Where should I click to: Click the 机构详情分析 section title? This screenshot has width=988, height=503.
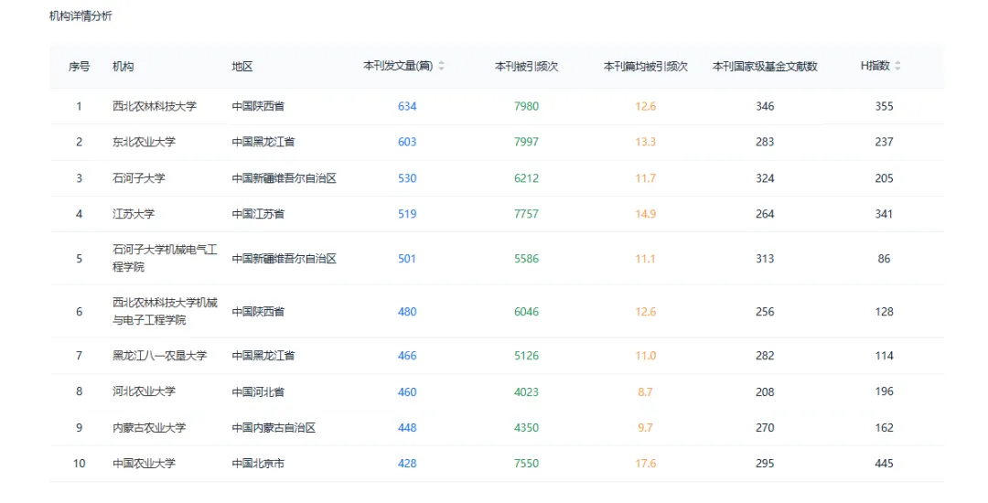[81, 16]
